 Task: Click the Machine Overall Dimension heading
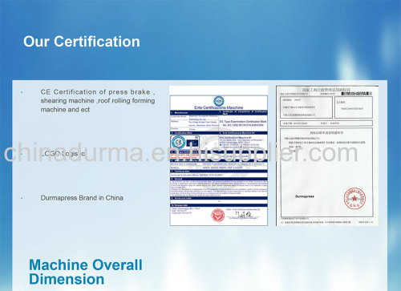tap(86, 272)
